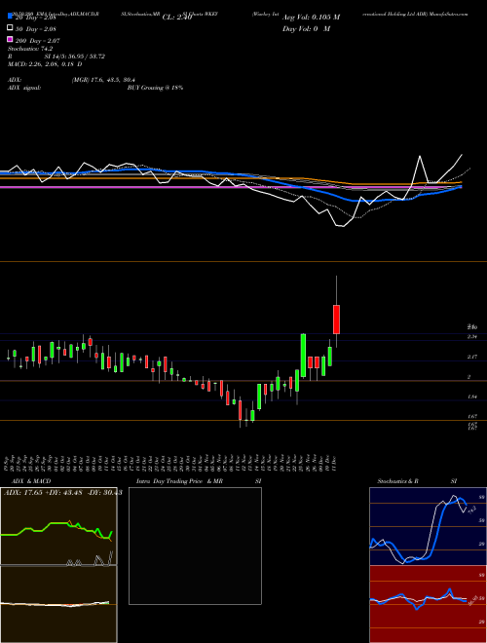Click the 'Stochastics & R' panel title
487x643 pixels.
(x=398, y=481)
